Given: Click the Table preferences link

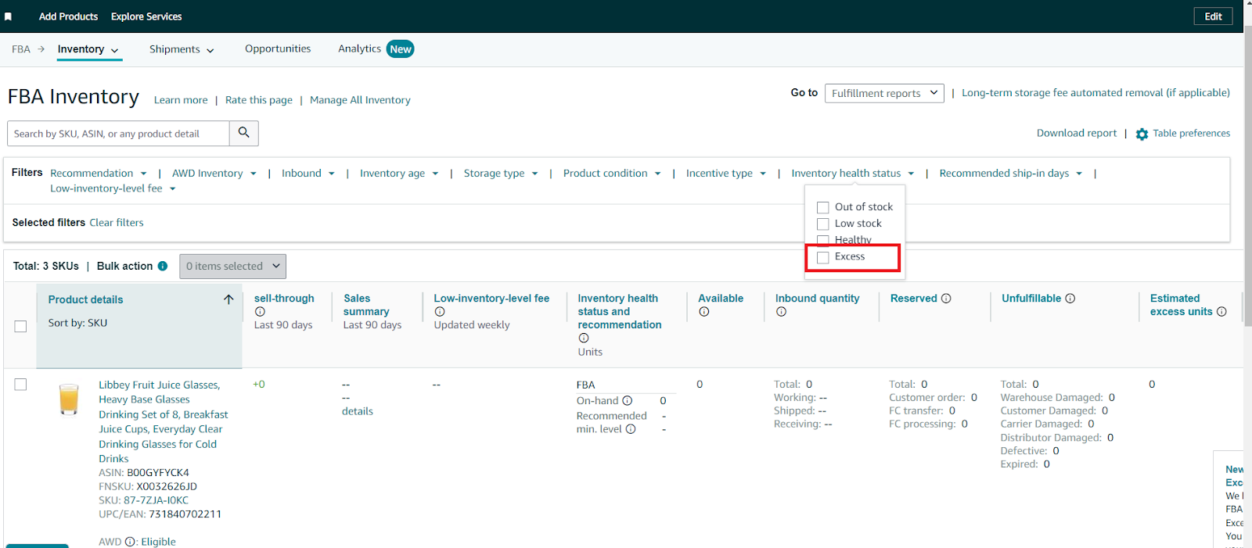Looking at the screenshot, I should 1191,134.
